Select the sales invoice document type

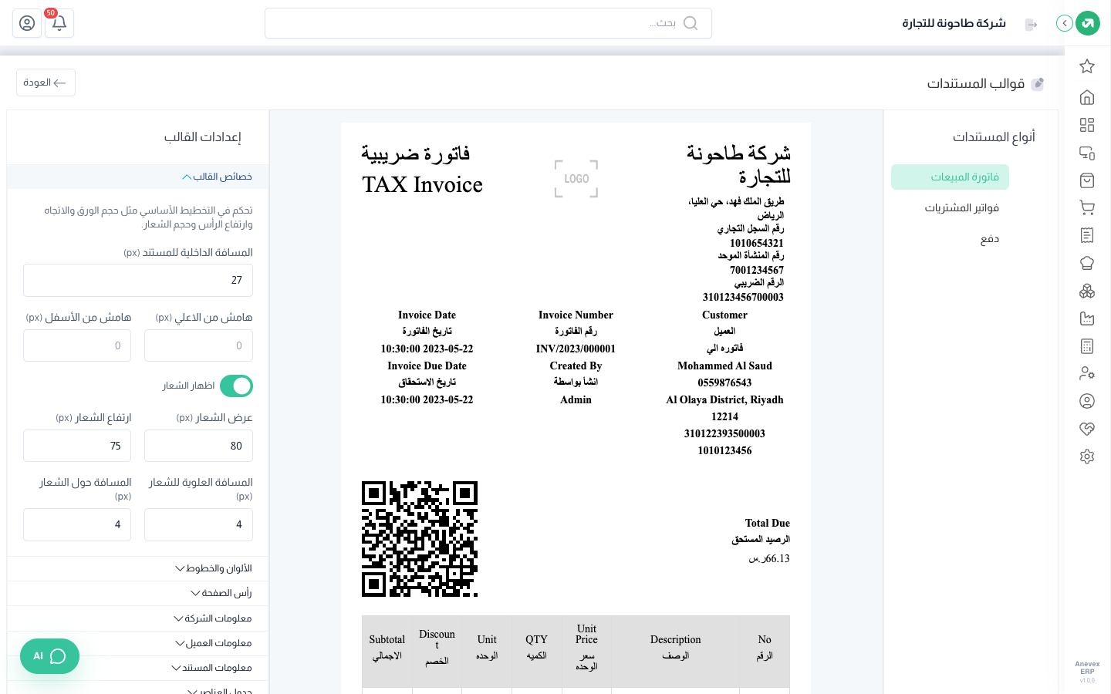(x=950, y=177)
